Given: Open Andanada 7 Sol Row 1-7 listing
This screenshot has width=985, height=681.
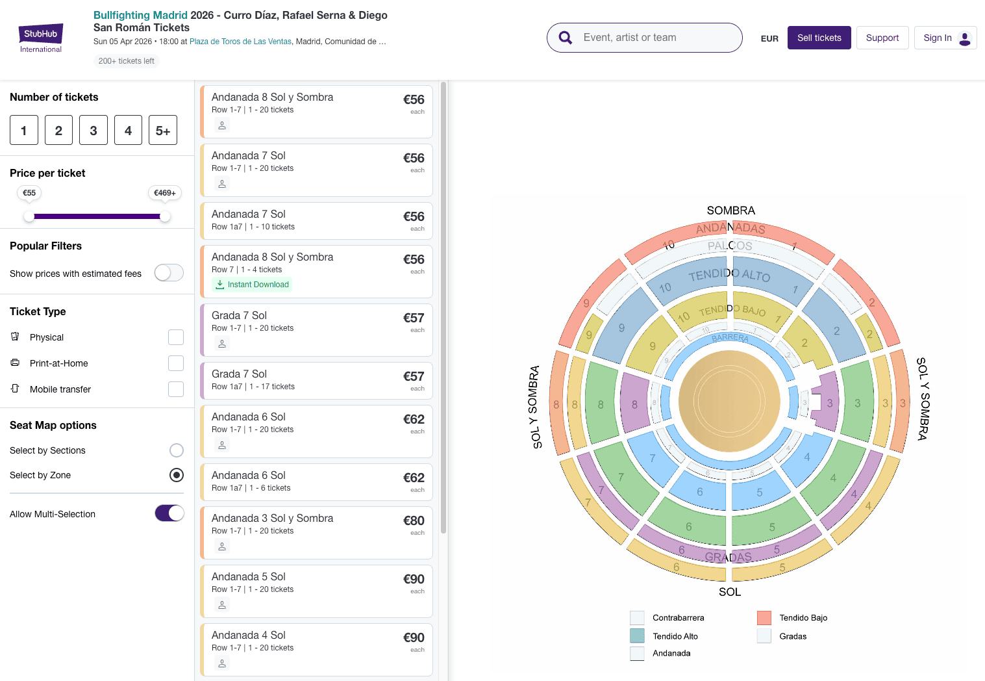Looking at the screenshot, I should 317,170.
